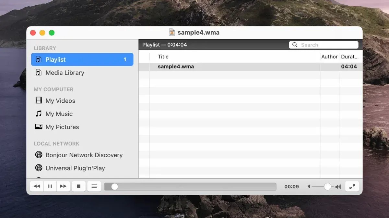Click the Playlist note icon in the sidebar
389x218 pixels.
tap(39, 59)
